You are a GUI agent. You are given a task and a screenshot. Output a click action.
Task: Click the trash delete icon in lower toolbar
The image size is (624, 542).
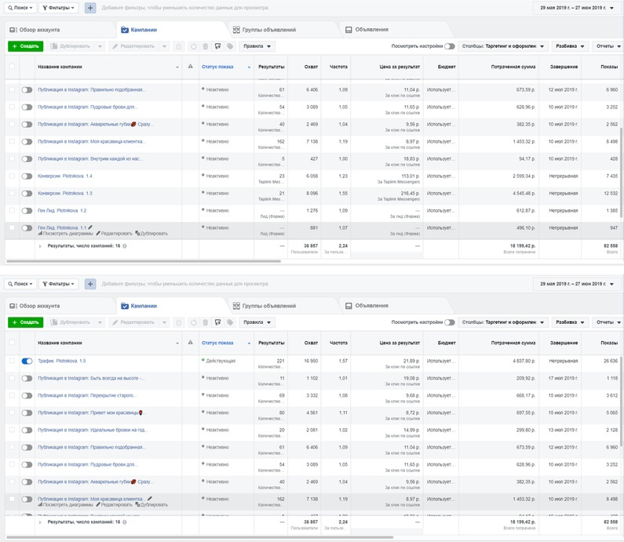pos(206,322)
